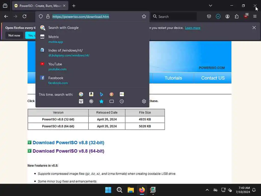Search Bookmarks using the blue star icon
This screenshot has height=196, width=261.
point(101,101)
